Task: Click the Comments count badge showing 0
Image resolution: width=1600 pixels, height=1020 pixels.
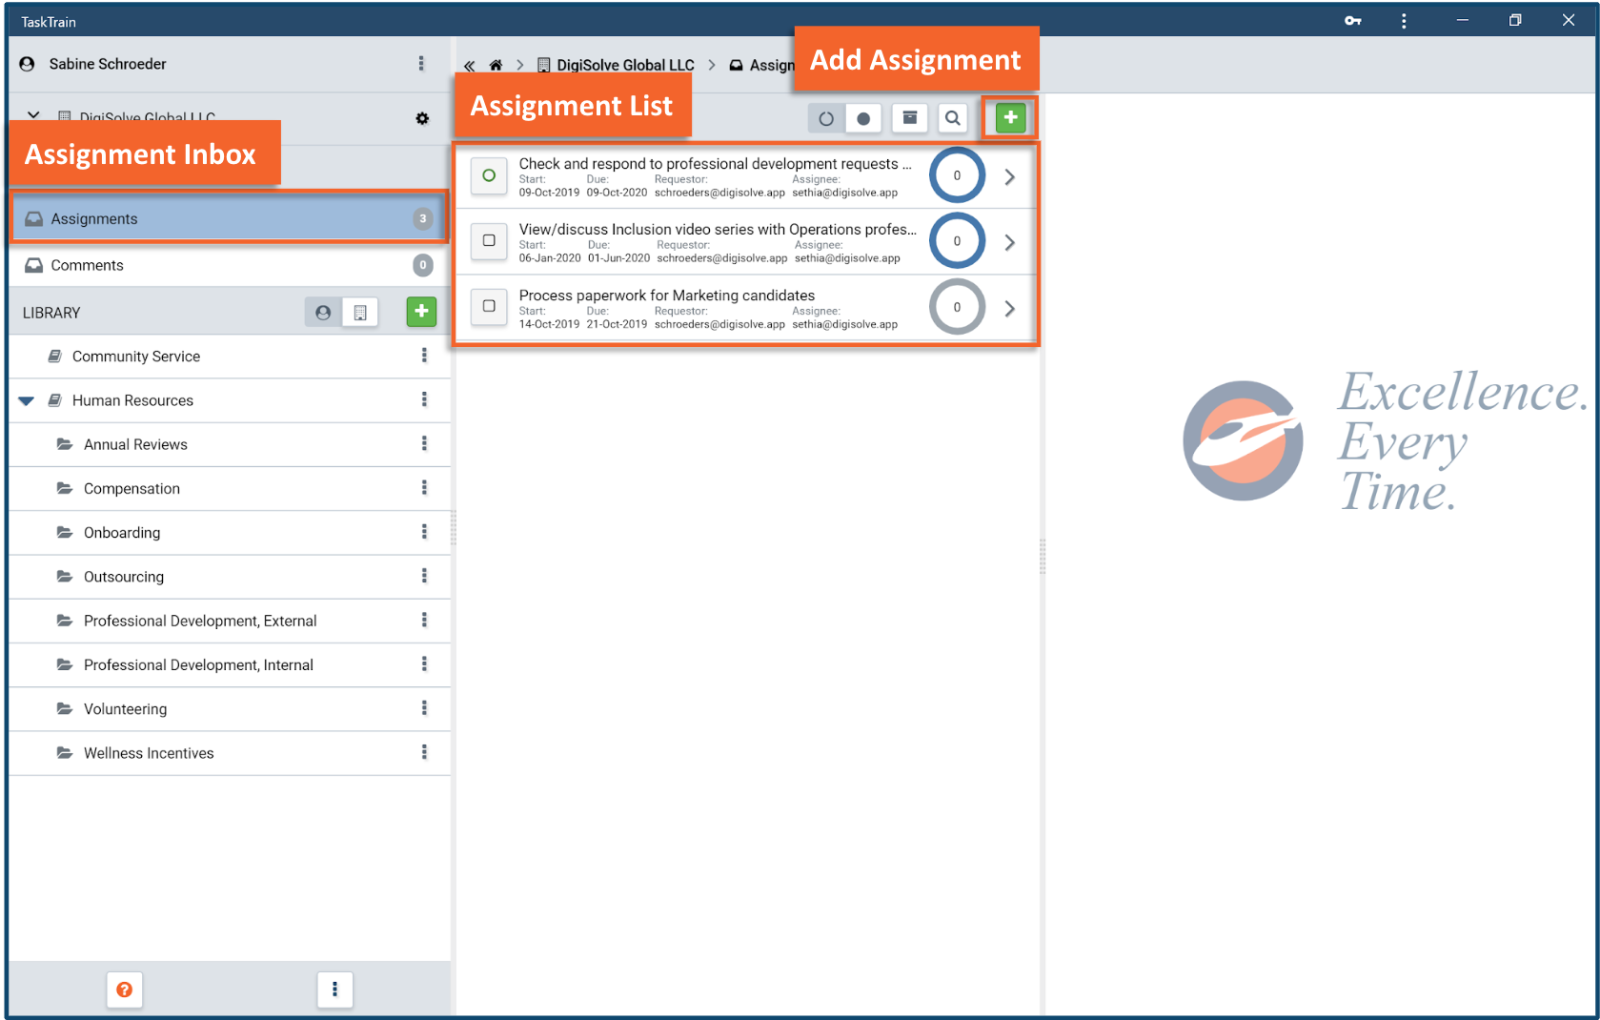Action: point(423,265)
